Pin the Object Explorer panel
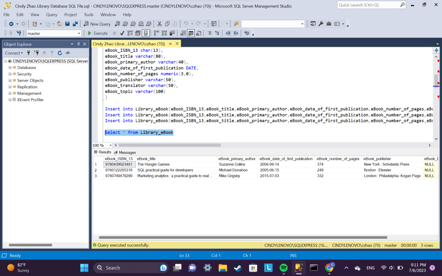Image resolution: width=442 pixels, height=276 pixels. pyautogui.click(x=78, y=44)
